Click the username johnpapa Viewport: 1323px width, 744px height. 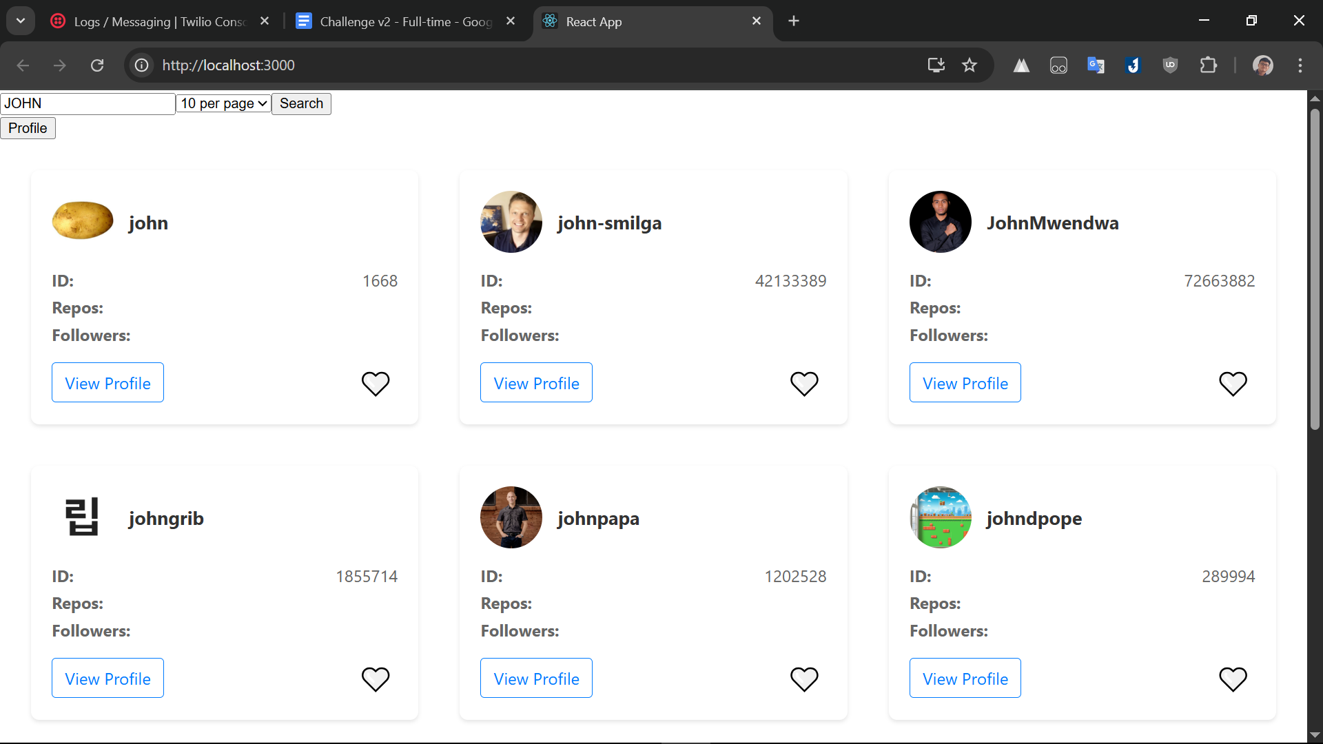tap(598, 519)
